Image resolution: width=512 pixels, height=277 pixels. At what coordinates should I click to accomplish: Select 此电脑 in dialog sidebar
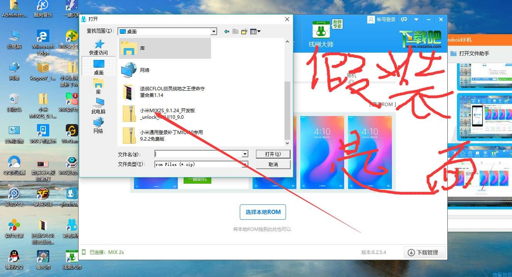[x=99, y=106]
